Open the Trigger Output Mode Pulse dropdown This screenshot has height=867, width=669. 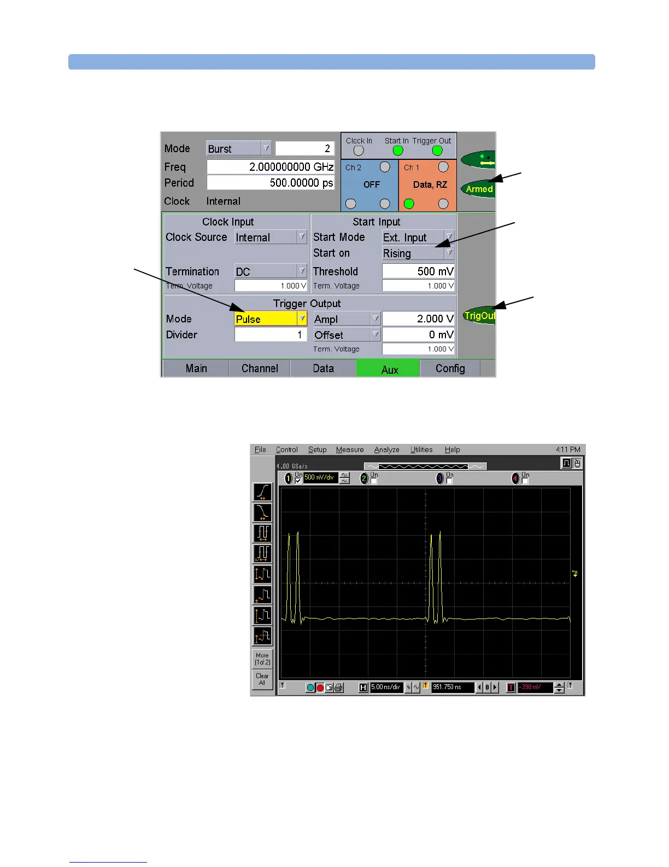[x=271, y=319]
